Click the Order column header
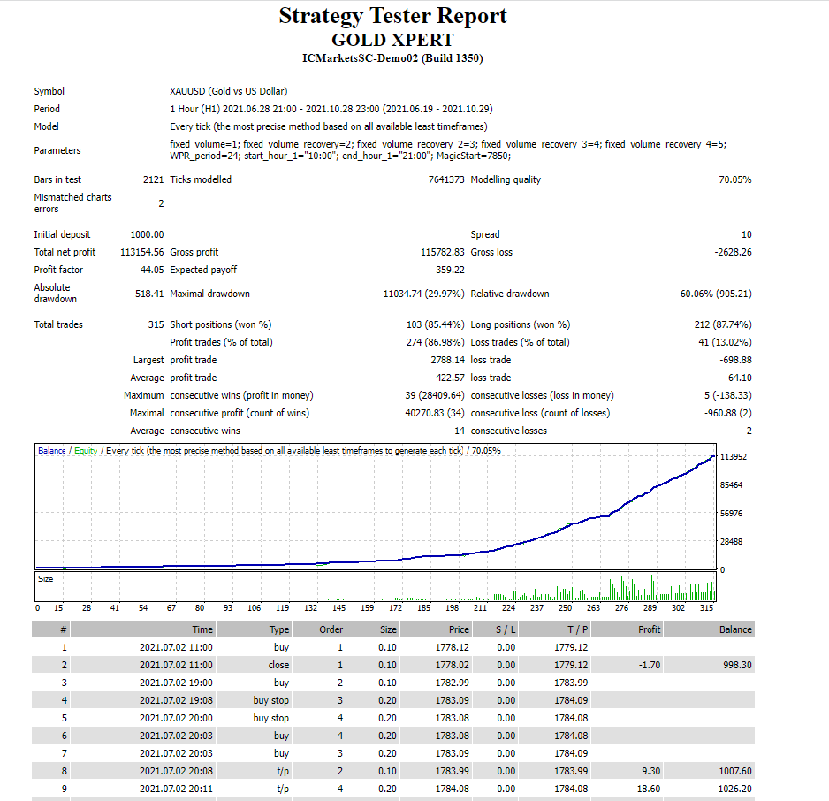The width and height of the screenshot is (829, 801). coord(331,629)
